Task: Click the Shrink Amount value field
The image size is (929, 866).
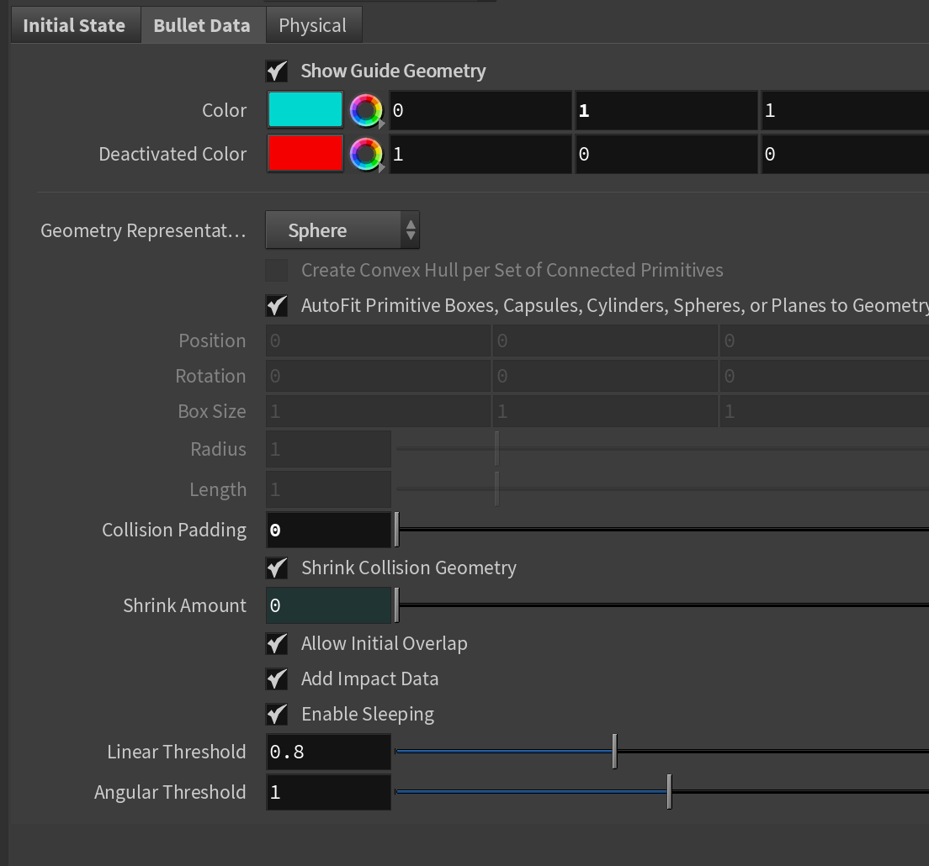Action: [328, 605]
